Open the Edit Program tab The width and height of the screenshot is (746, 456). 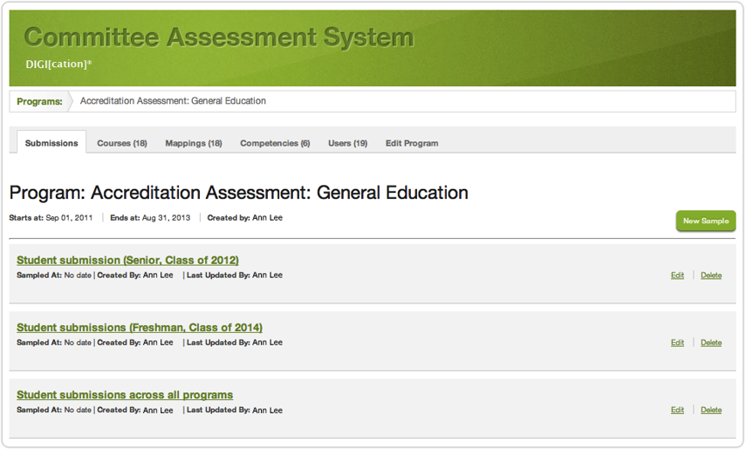point(412,143)
